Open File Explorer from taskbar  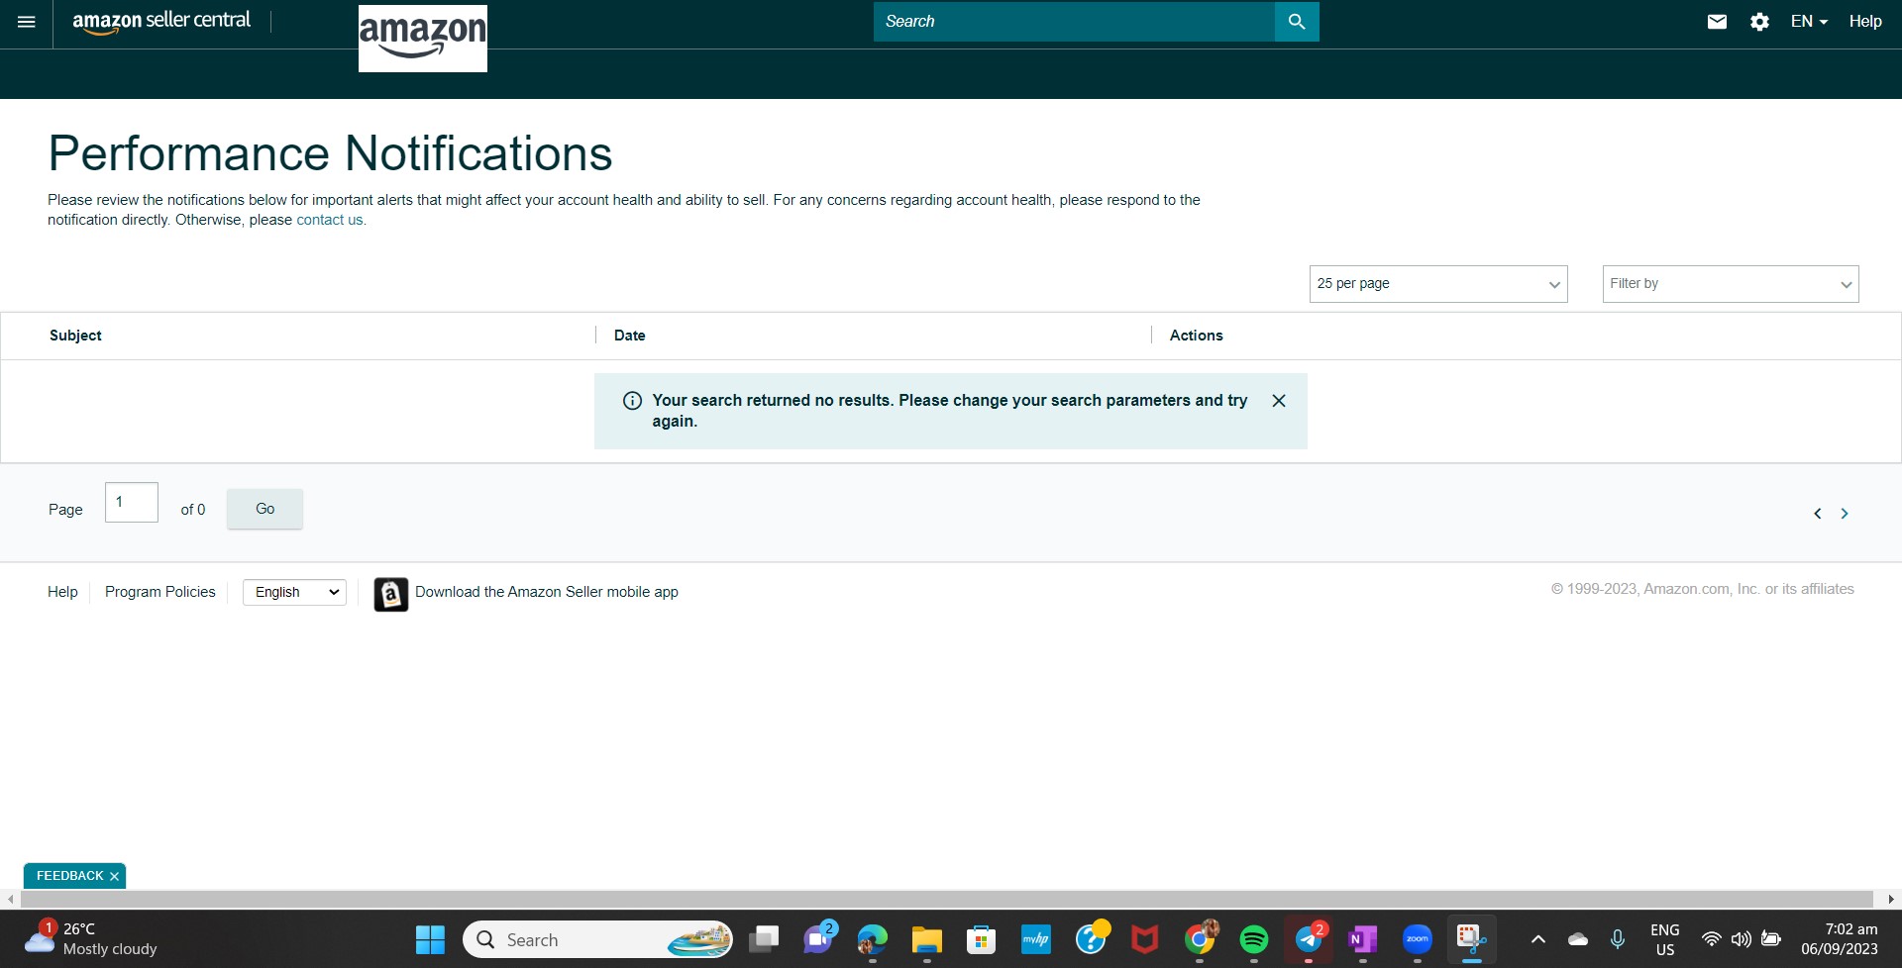tap(927, 939)
